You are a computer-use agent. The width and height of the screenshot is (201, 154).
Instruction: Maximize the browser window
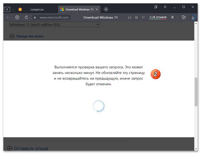click(x=184, y=7)
